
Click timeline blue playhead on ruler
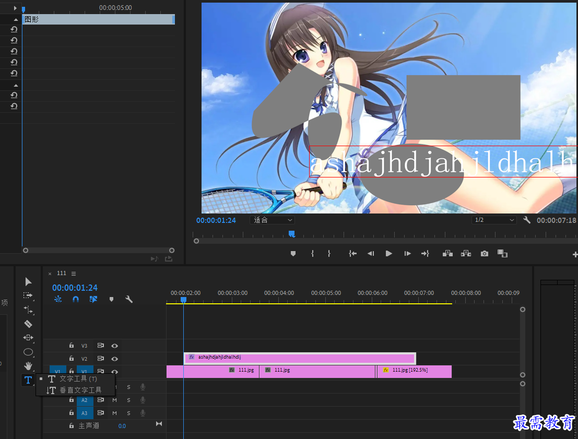[x=183, y=300]
